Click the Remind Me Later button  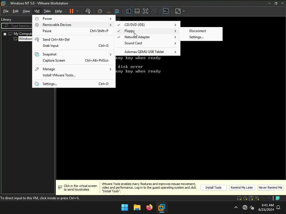tap(242, 188)
